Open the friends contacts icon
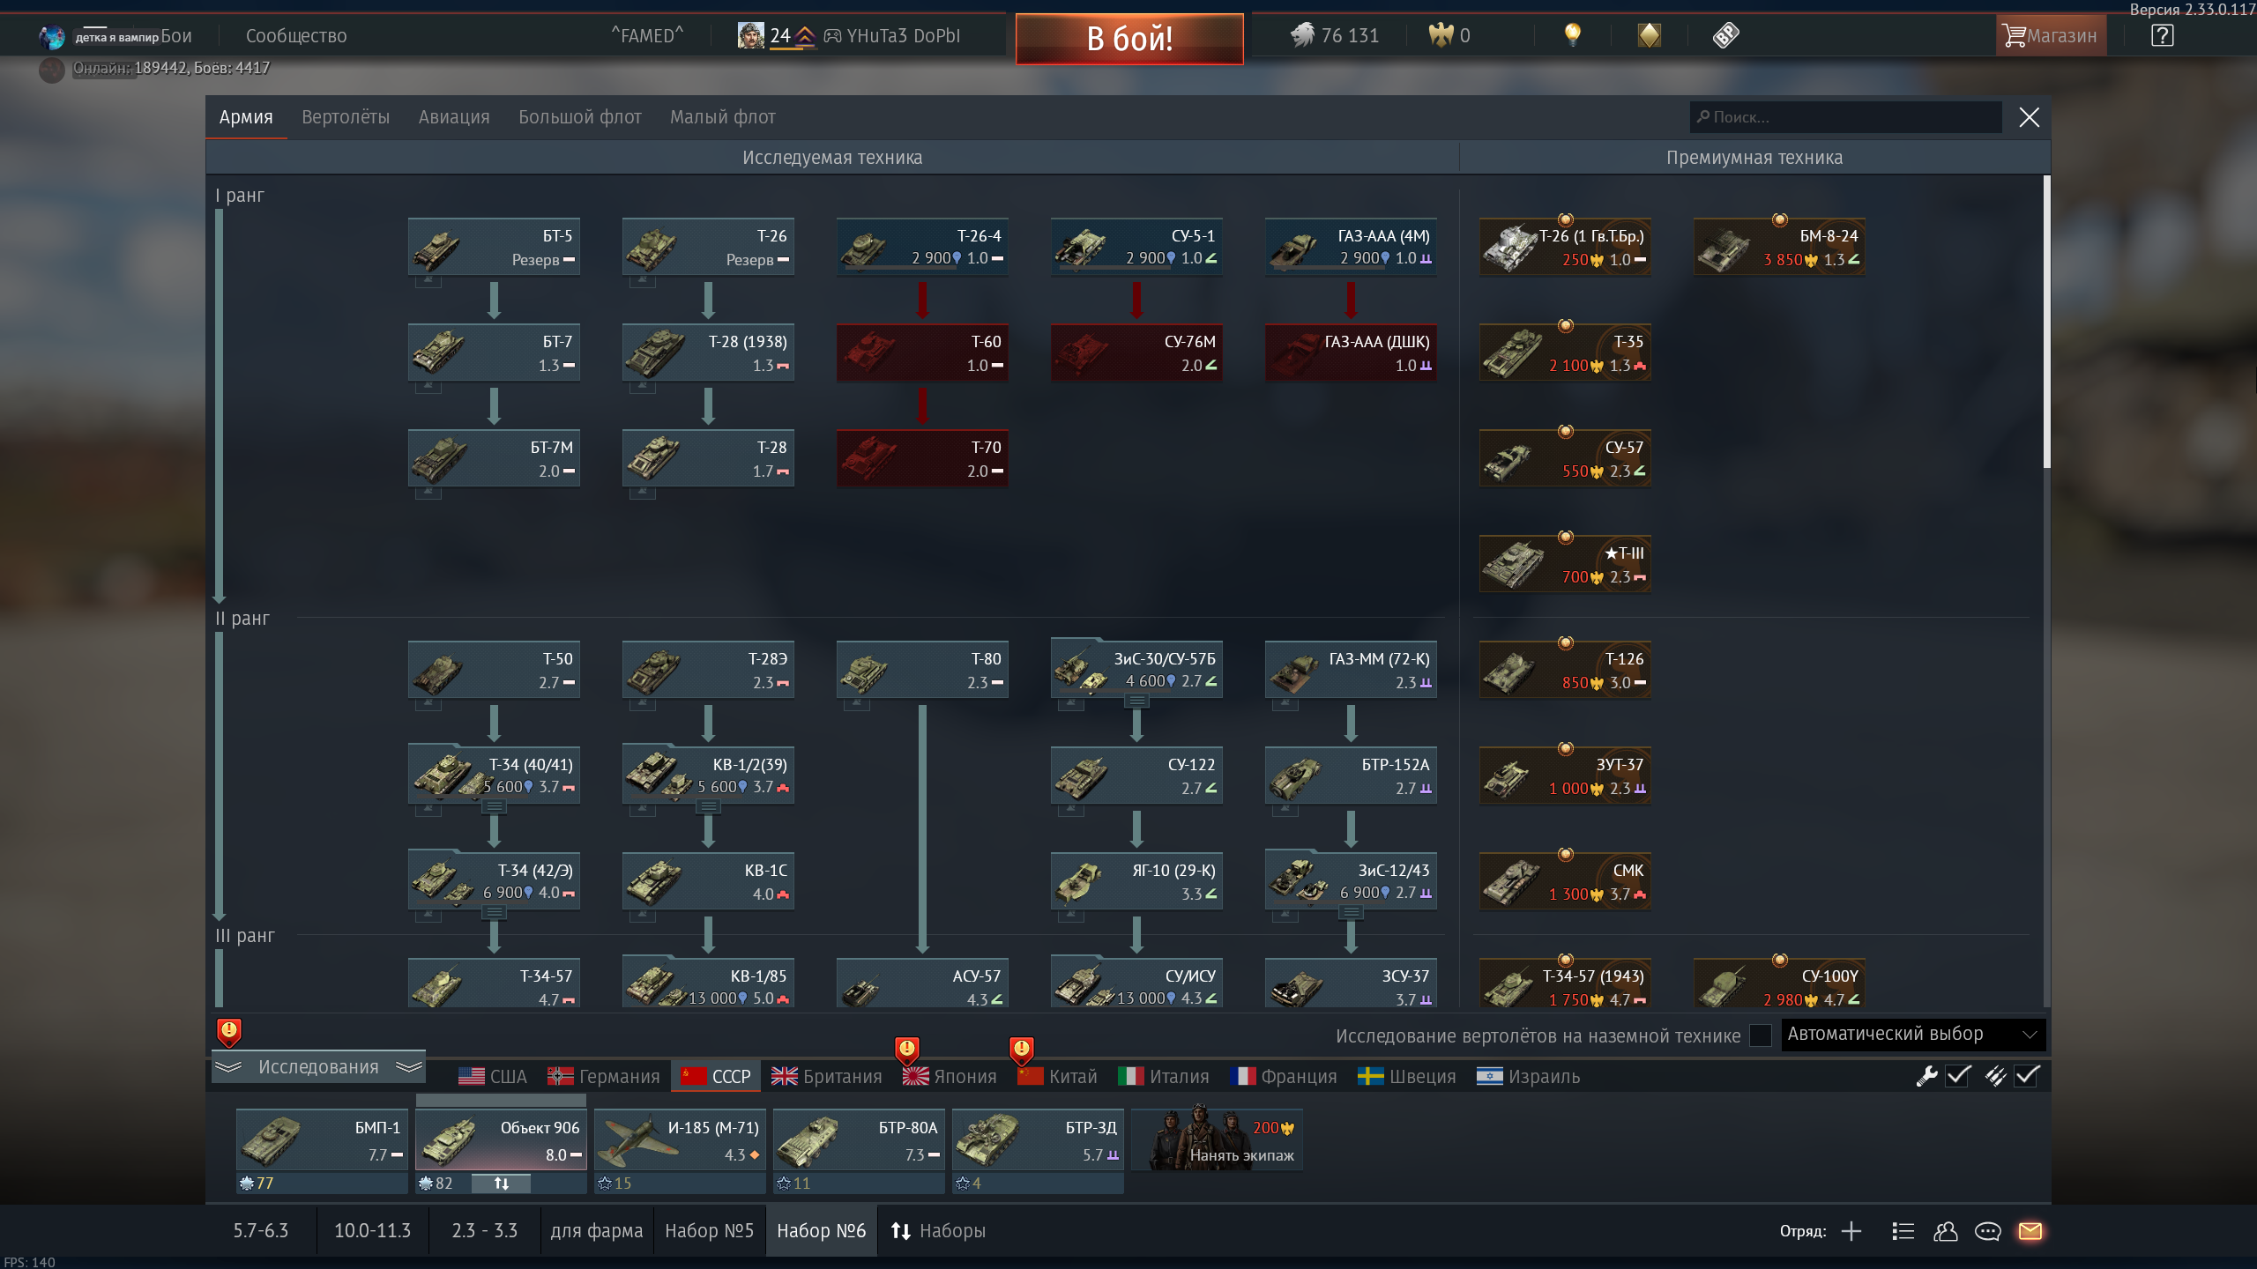Image resolution: width=2257 pixels, height=1269 pixels. pyautogui.click(x=1945, y=1231)
